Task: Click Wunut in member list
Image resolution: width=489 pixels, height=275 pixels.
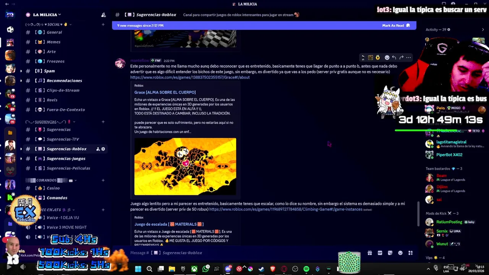Action: (442, 244)
